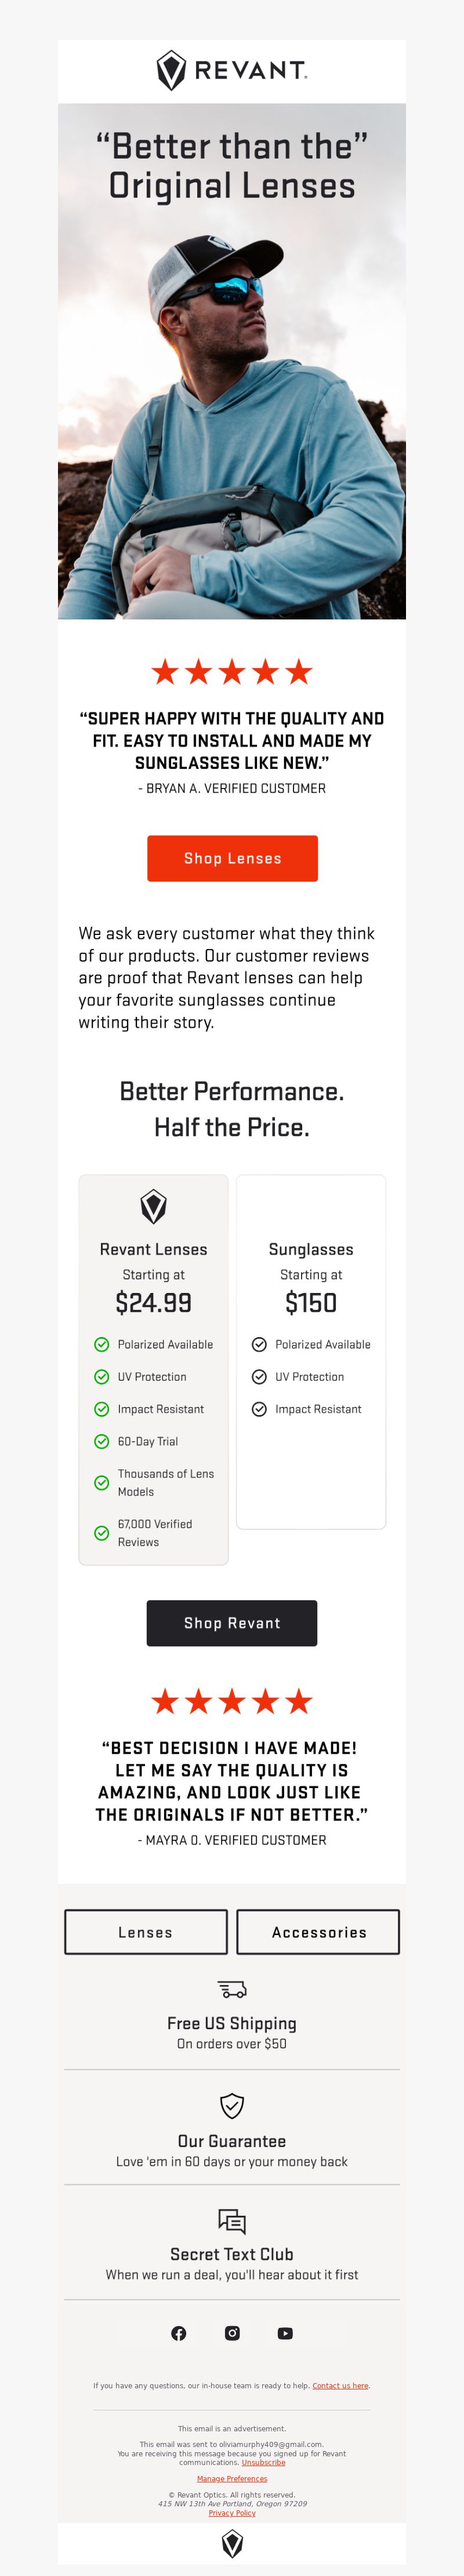Click the Revant logo at top
Screen dimensions: 464x2576
pos(231,71)
